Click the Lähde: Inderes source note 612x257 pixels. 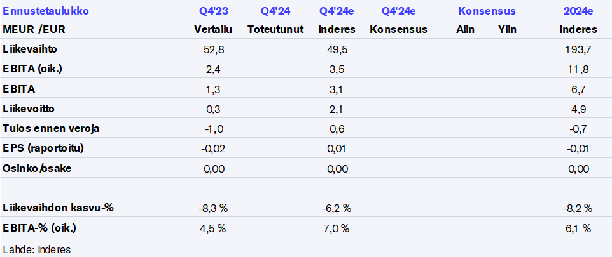click(x=37, y=249)
